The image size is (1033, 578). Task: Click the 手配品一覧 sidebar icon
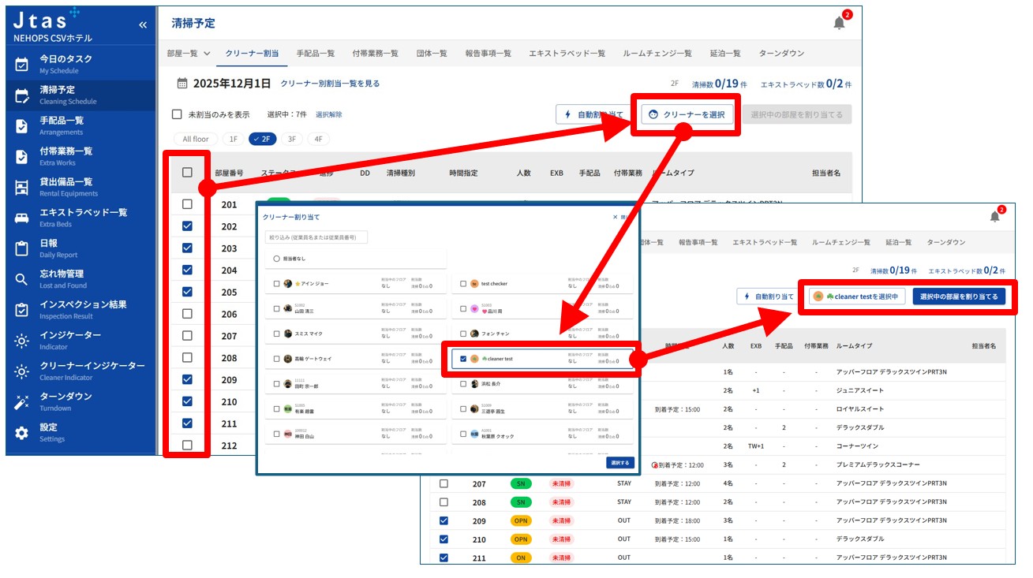click(x=22, y=126)
